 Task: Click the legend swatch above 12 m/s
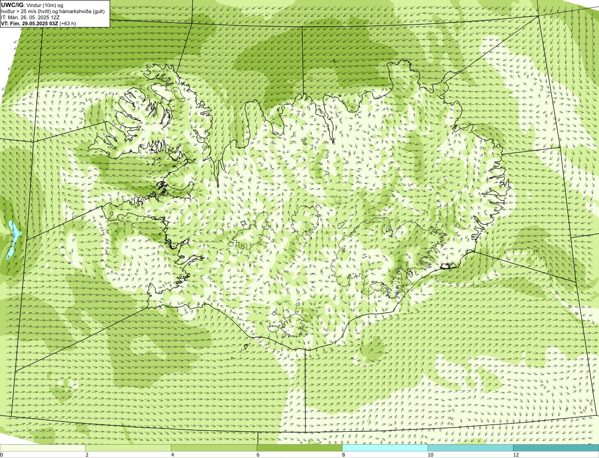point(556,448)
